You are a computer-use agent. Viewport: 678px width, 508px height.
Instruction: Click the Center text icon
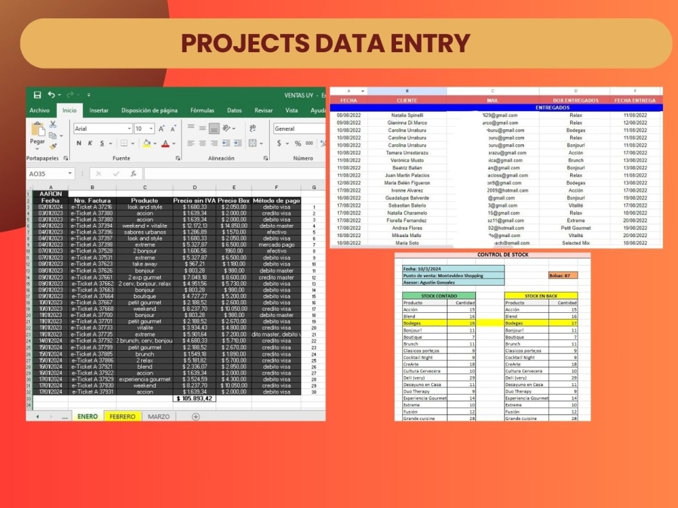(202, 143)
